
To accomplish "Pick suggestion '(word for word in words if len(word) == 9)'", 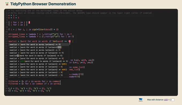I will click(39, 53).
